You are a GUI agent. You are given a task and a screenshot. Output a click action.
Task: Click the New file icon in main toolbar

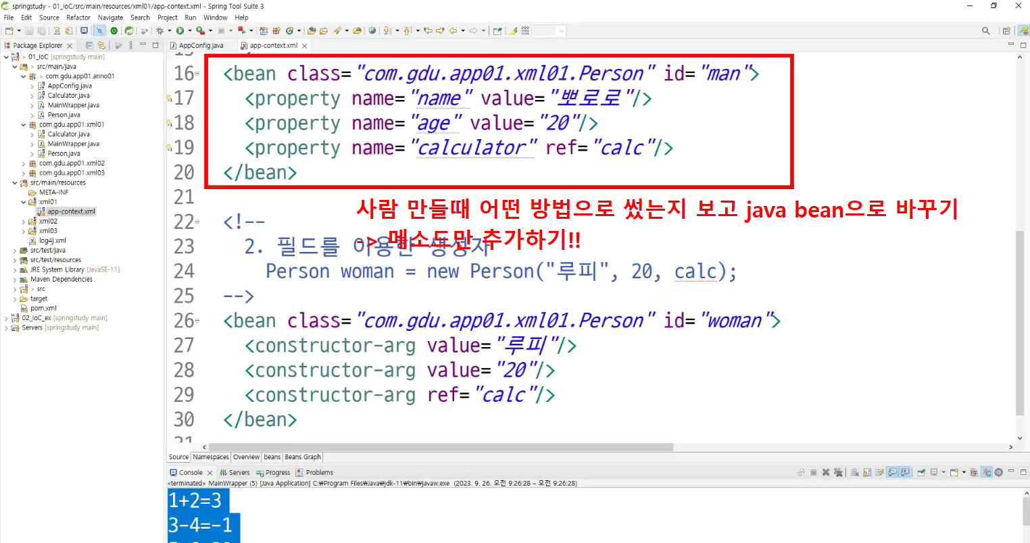(x=8, y=30)
